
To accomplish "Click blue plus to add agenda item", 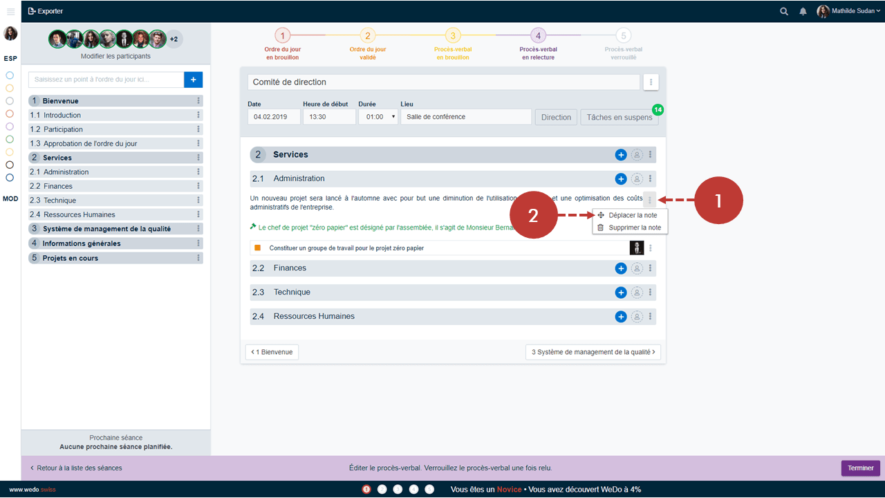I will 193,80.
